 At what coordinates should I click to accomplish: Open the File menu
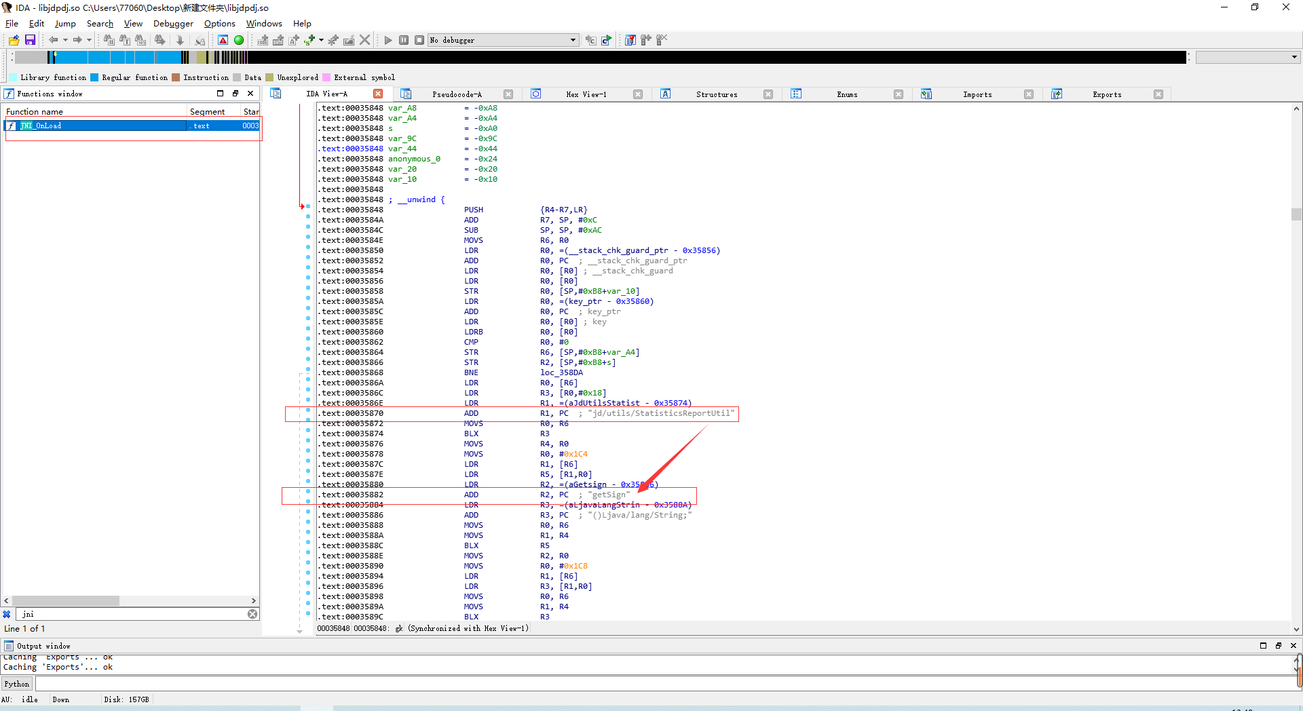tap(12, 23)
